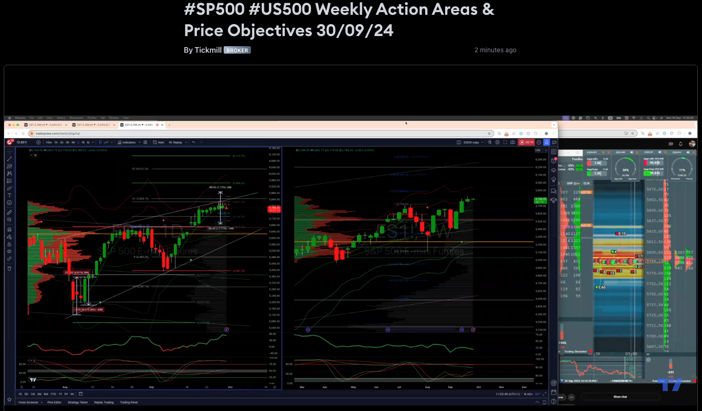Select the crosshair cursor tool
This screenshot has width=702, height=411.
[x=9, y=151]
